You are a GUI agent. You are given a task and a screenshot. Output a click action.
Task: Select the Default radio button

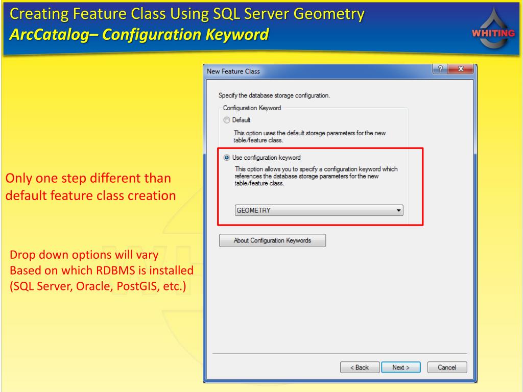pyautogui.click(x=227, y=120)
